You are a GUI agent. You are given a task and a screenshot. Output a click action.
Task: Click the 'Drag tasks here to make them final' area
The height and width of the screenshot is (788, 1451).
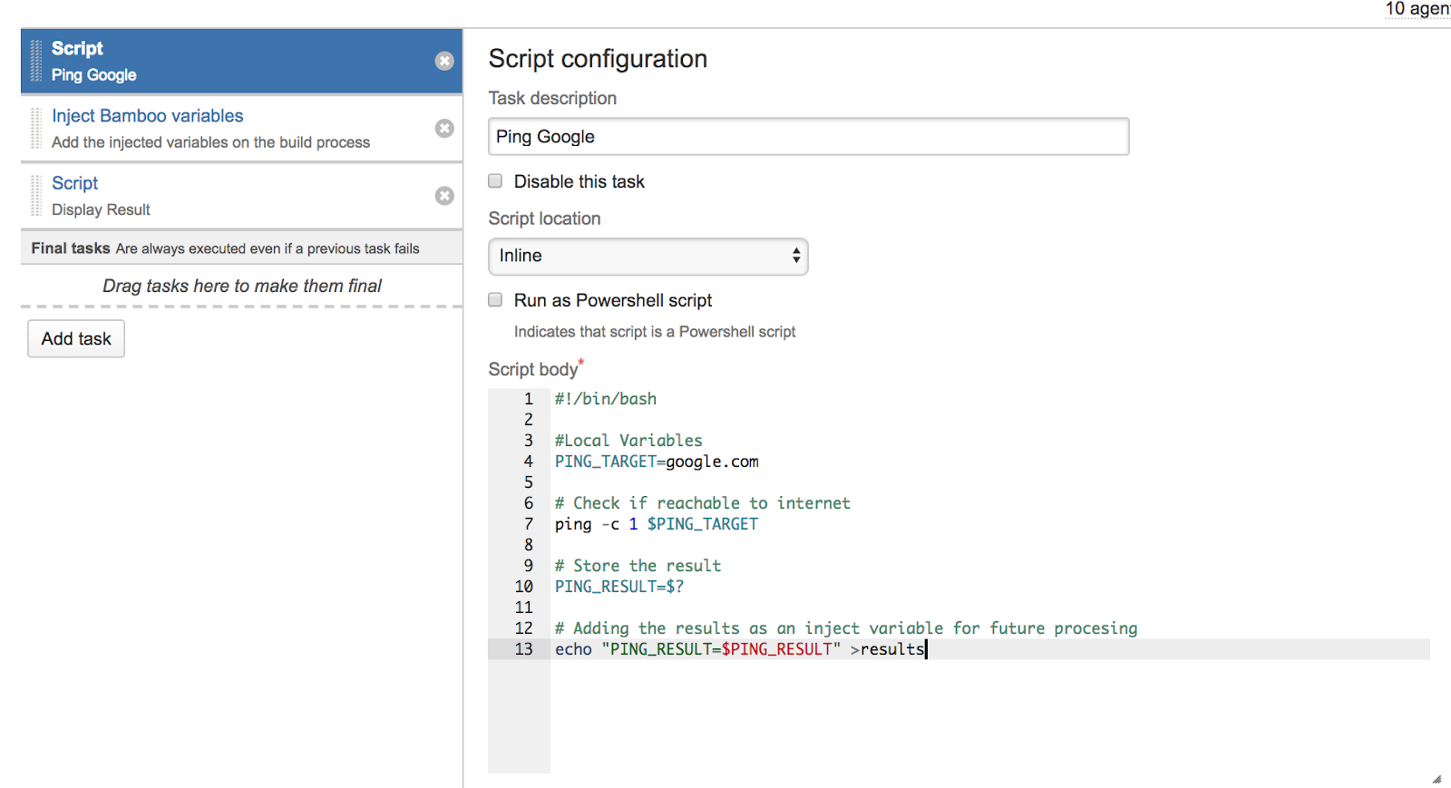pos(242,286)
